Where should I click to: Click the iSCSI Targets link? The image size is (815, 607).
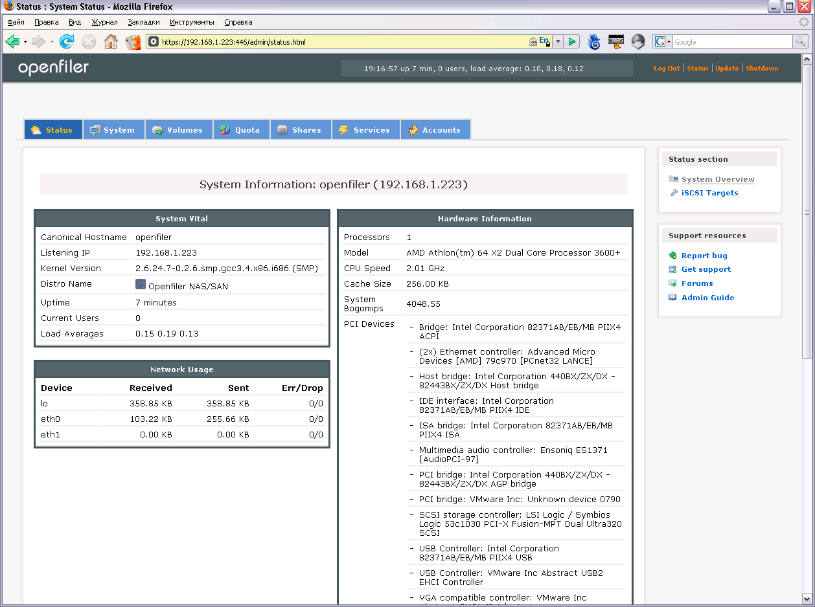709,193
